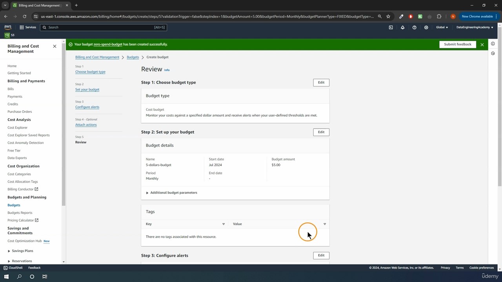This screenshot has height=282, width=502.
Task: Open Windows taskbar search
Action: click(19, 277)
